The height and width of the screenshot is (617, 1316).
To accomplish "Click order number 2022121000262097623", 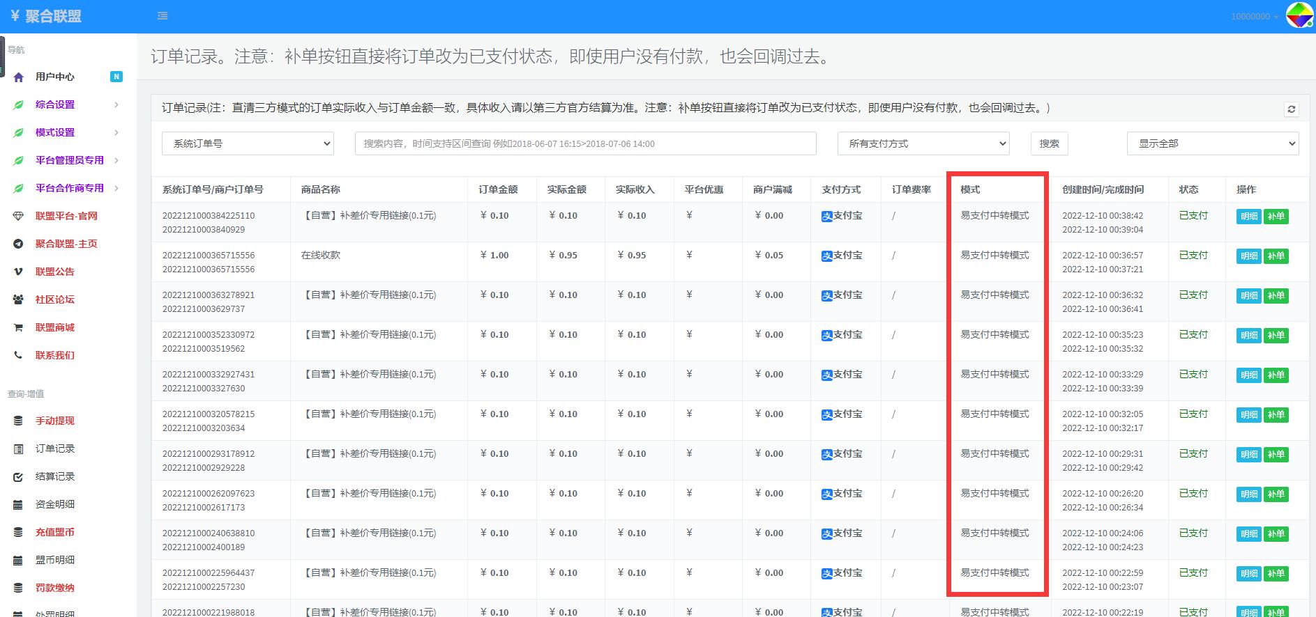I will coord(209,493).
